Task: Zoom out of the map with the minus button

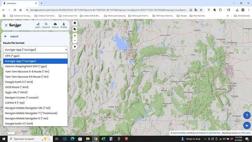Action: pos(75,40)
